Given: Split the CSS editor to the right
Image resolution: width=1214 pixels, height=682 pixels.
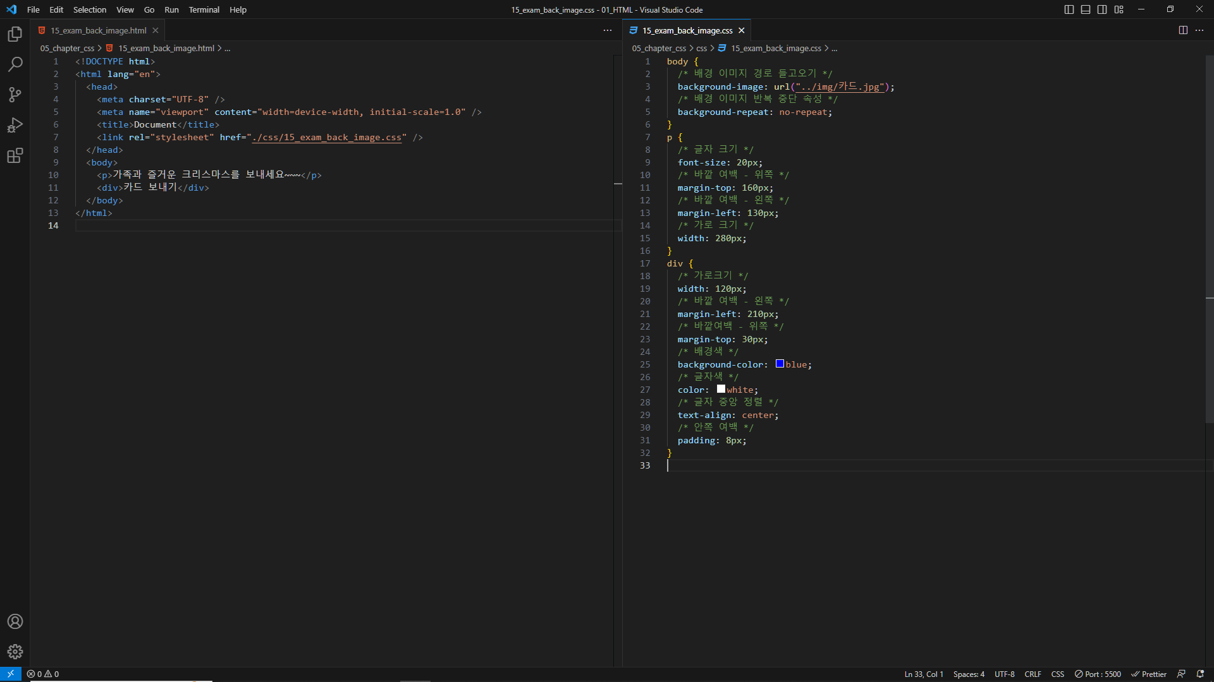Looking at the screenshot, I should (x=1183, y=30).
